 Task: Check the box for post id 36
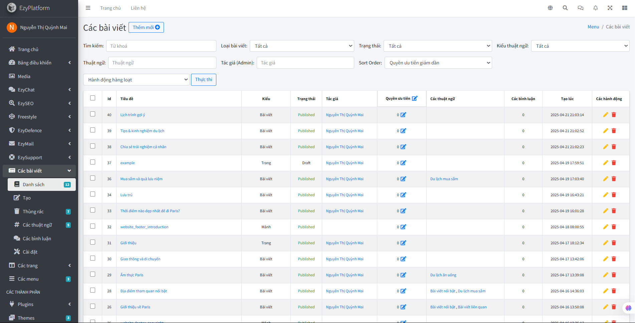[x=92, y=178]
